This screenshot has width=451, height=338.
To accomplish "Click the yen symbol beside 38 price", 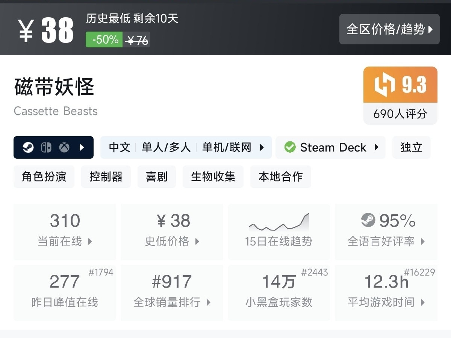I will pos(26,31).
